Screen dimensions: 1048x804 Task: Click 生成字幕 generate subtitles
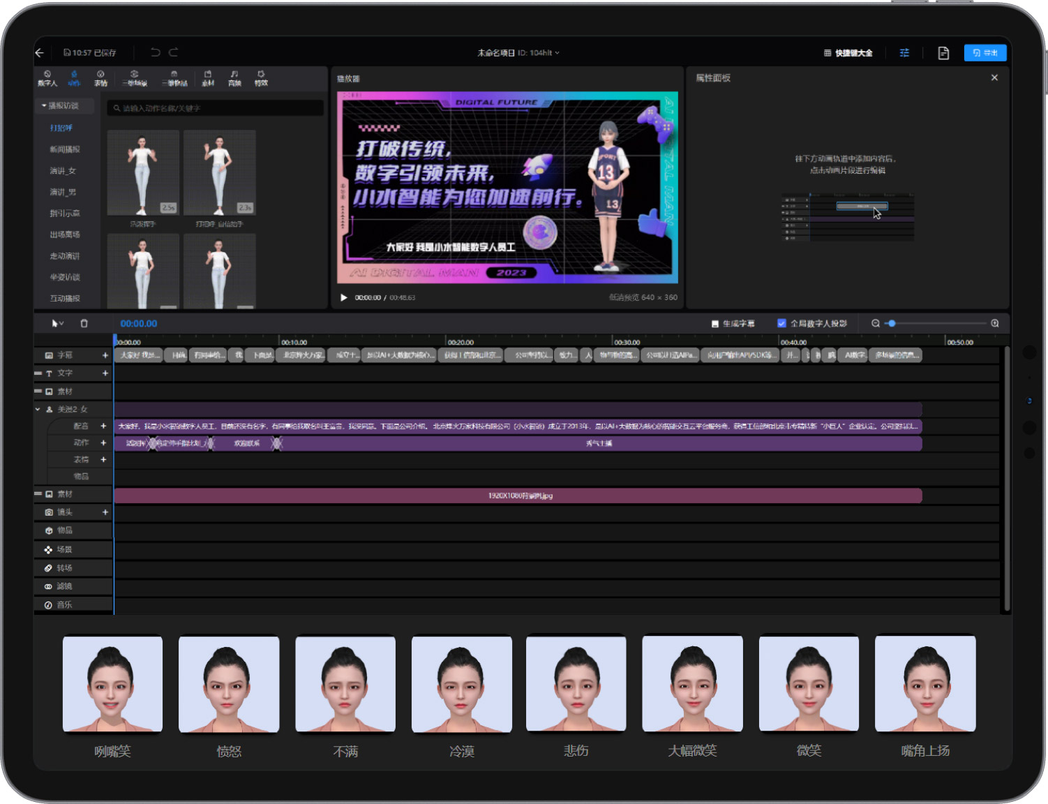point(733,324)
